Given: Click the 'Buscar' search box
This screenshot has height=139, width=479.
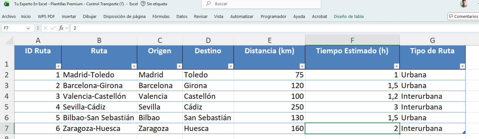Looking at the screenshot, I should [261, 4].
